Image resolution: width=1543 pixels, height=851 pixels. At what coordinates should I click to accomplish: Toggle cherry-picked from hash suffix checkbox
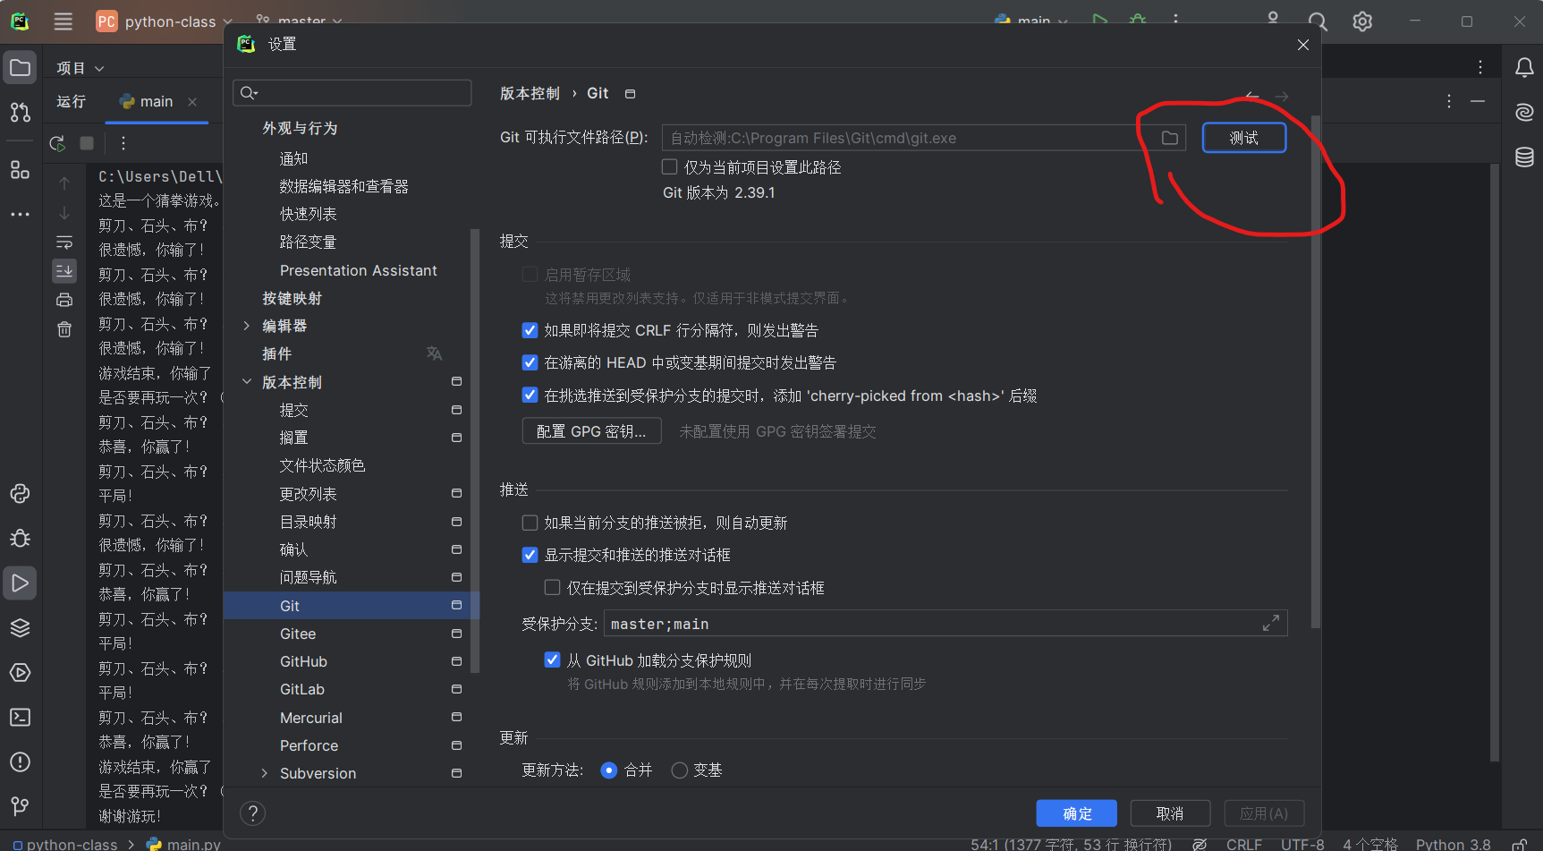tap(530, 396)
